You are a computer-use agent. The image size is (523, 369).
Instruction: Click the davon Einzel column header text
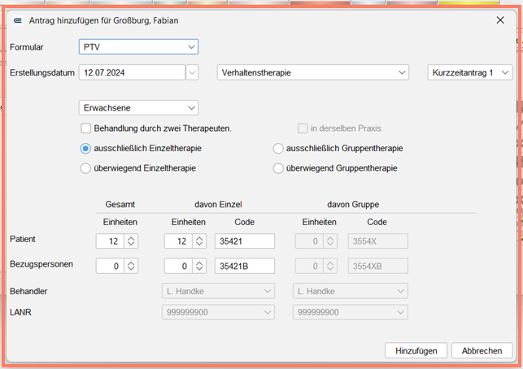click(x=218, y=204)
